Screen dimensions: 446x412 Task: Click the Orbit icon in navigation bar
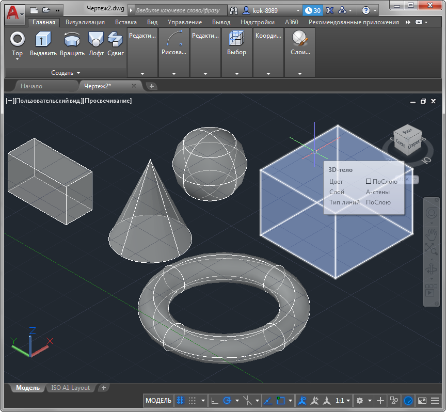431,269
